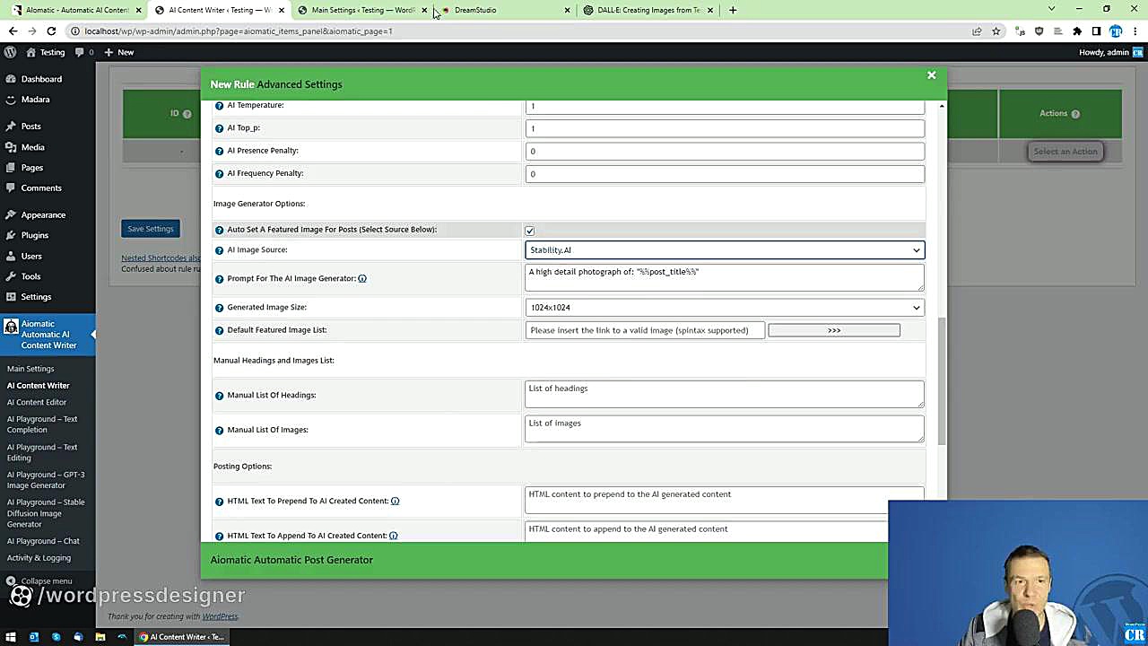Viewport: 1148px width, 646px height.
Task: Click into Default Featured Image List field
Action: pos(645,330)
